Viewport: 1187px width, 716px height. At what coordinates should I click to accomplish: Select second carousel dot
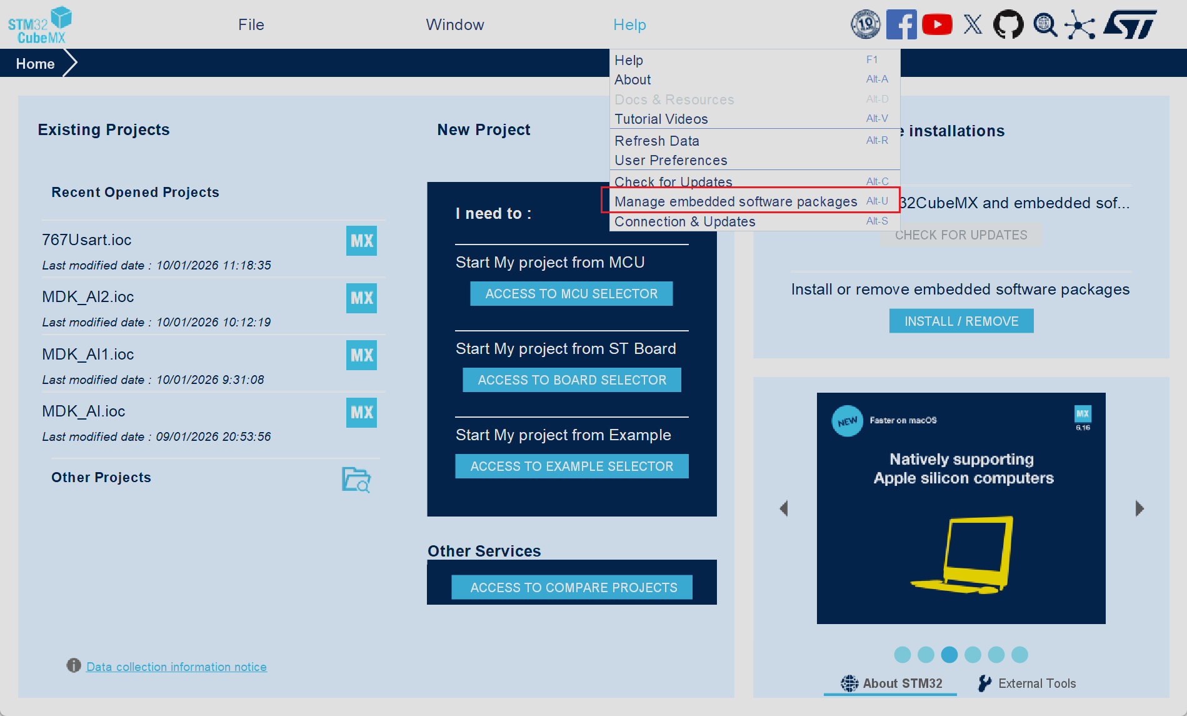tap(926, 655)
